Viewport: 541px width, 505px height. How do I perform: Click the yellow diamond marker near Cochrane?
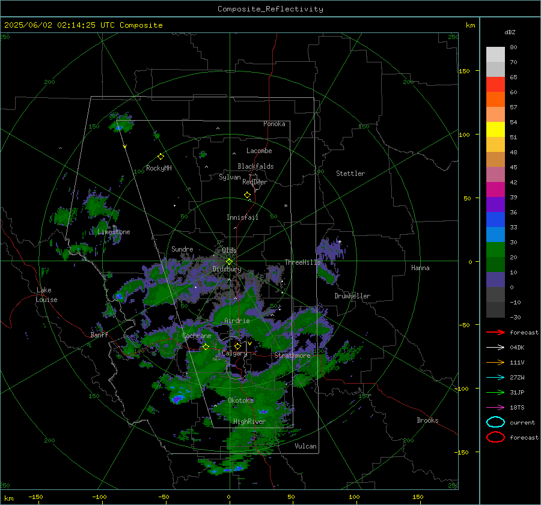(206, 347)
